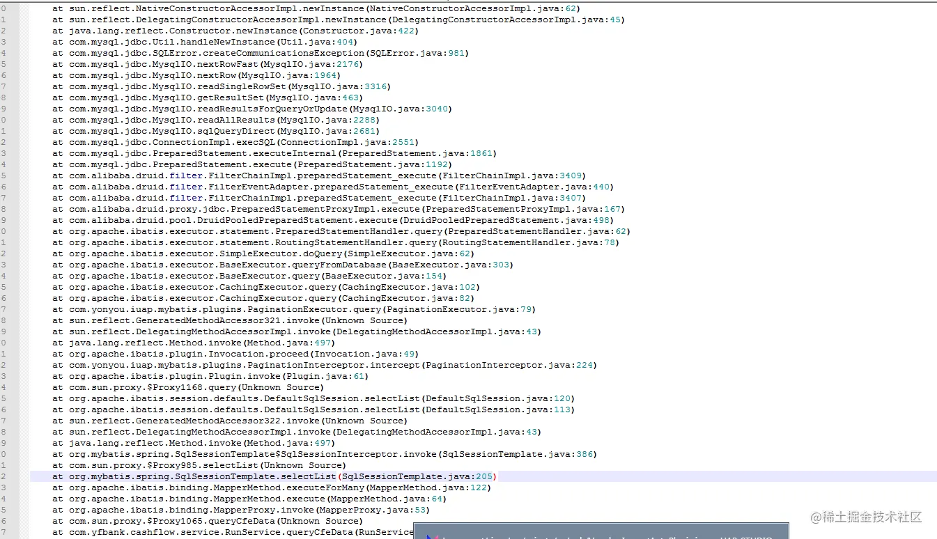The image size is (937, 539).
Task: Click the FilterChainImpl line ending in java:3409
Action: [x=319, y=175]
